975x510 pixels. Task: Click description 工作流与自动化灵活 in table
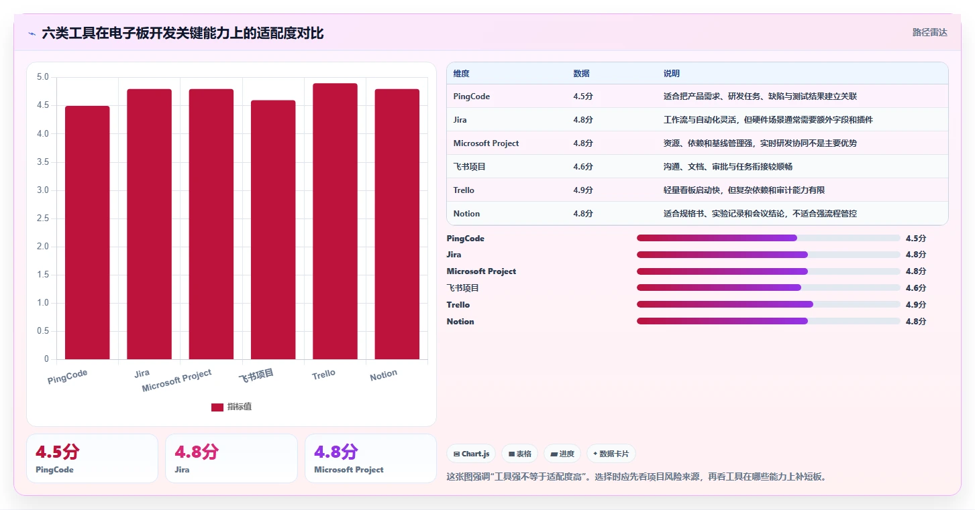point(768,120)
